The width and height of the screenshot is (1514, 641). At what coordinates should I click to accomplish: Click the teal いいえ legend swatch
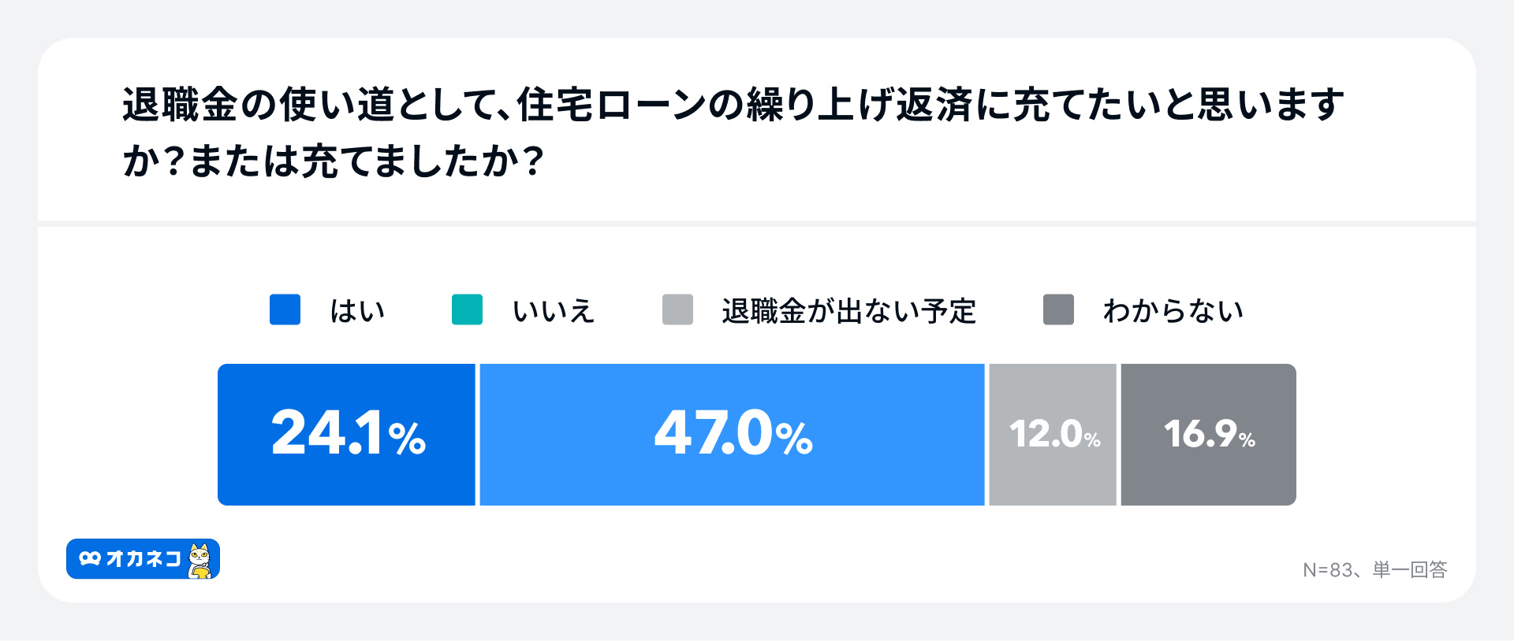coord(467,309)
